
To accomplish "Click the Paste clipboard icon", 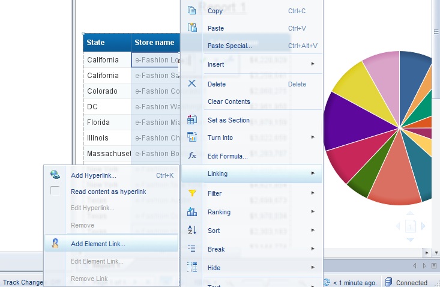I will coord(192,28).
